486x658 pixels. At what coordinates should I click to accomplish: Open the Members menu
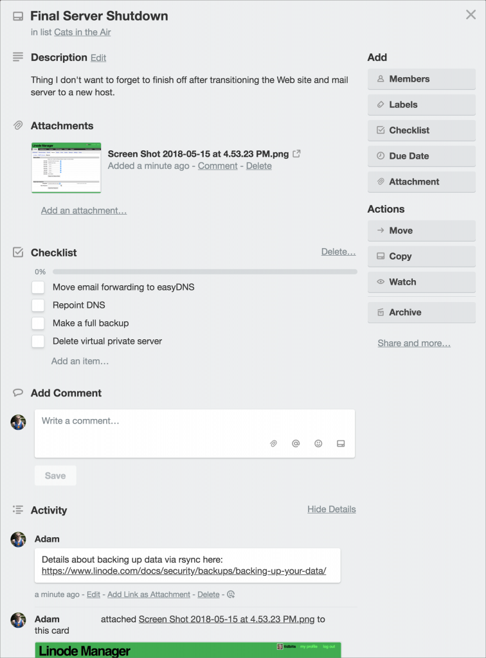421,79
